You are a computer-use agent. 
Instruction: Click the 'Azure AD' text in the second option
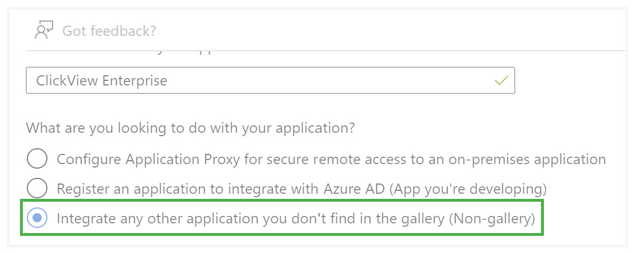tap(354, 189)
